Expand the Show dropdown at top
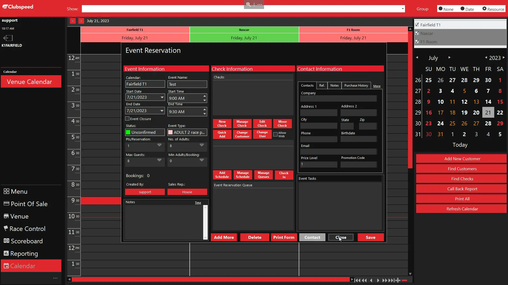The image size is (508, 285). tap(403, 9)
